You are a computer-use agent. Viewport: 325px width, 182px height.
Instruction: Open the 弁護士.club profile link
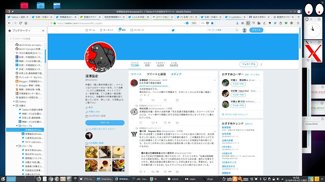click(x=94, y=112)
